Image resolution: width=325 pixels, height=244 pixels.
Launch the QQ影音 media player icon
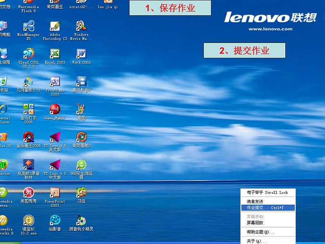pos(55,221)
